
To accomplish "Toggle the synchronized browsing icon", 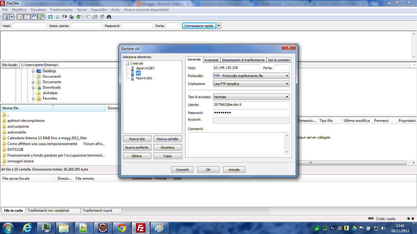I will pyautogui.click(x=102, y=17).
